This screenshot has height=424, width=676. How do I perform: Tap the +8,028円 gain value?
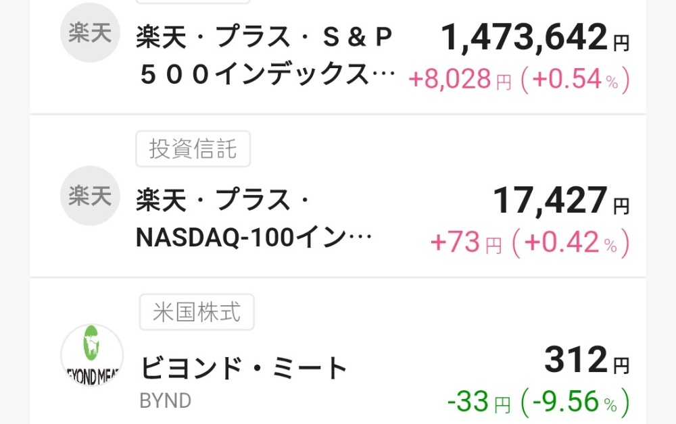coord(460,80)
